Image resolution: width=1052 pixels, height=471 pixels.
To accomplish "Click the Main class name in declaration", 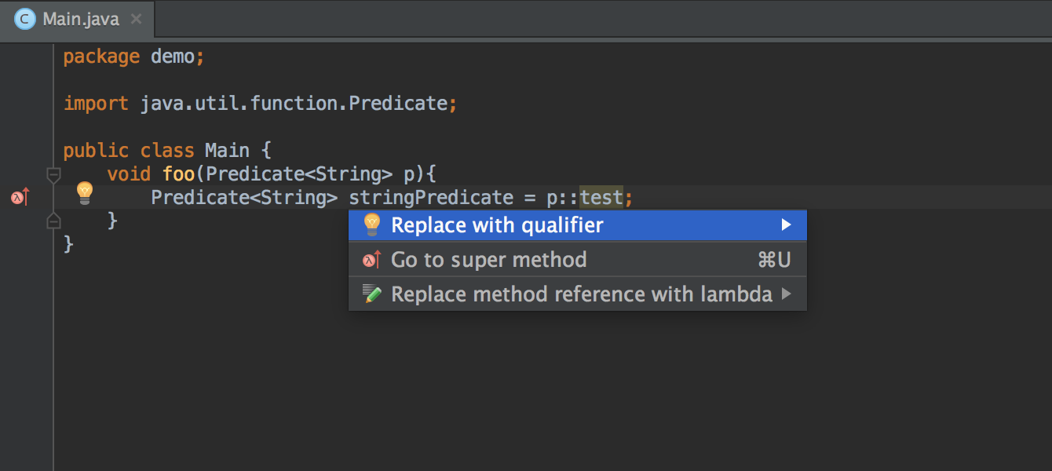I will click(227, 150).
